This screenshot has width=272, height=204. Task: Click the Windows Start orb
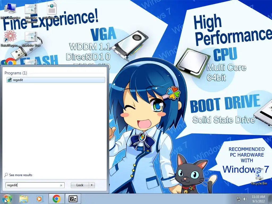pos(7,199)
